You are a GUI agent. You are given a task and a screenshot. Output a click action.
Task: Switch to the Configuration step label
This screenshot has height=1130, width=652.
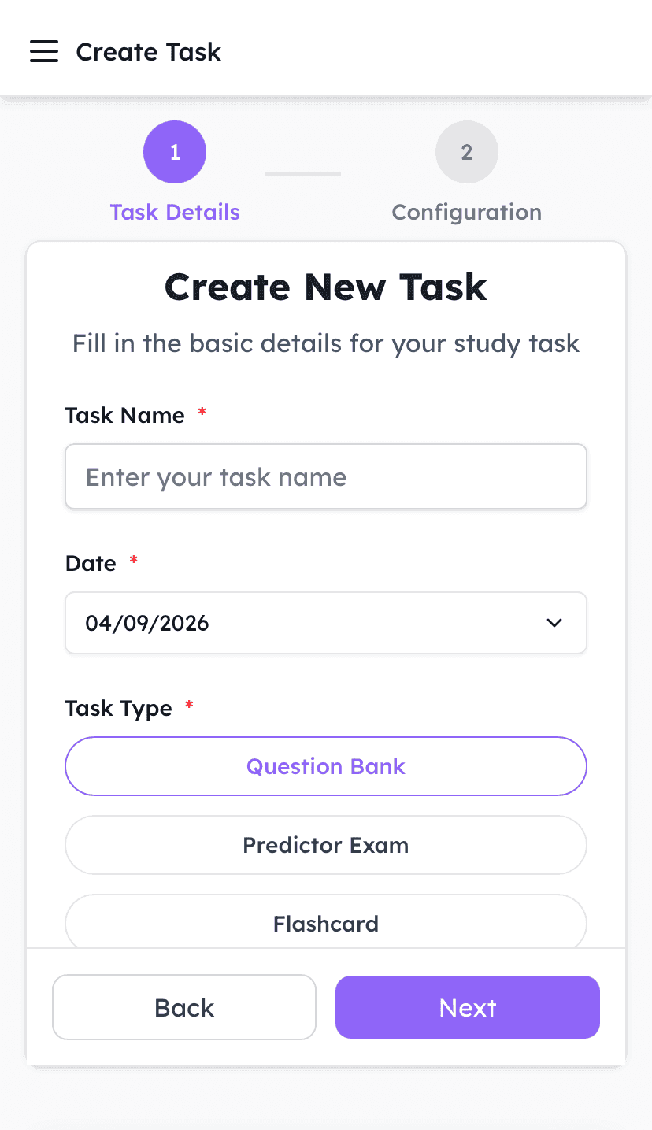(466, 212)
